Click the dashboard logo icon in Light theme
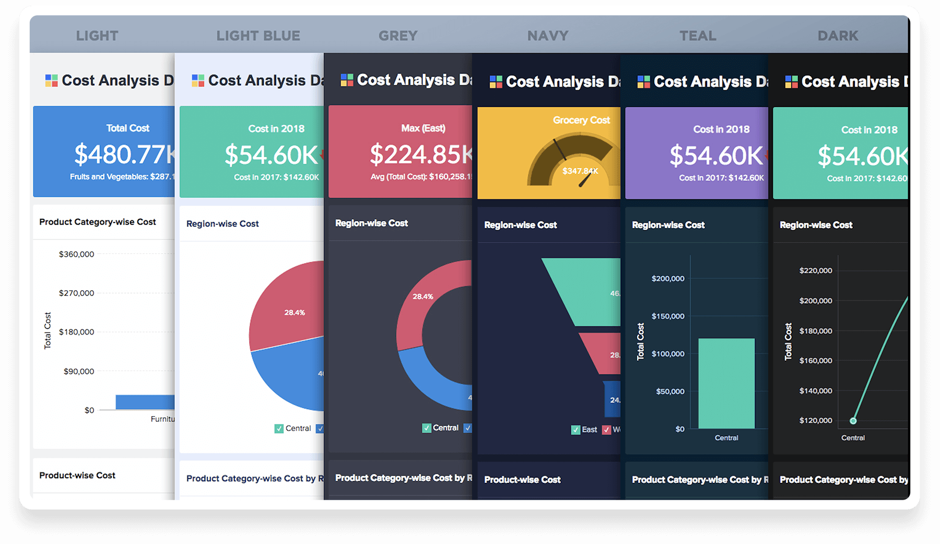This screenshot has height=544, width=940. (51, 80)
